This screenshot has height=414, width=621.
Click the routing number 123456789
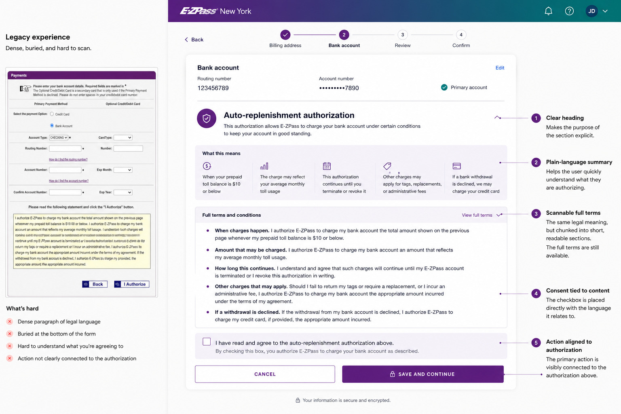[x=213, y=88]
